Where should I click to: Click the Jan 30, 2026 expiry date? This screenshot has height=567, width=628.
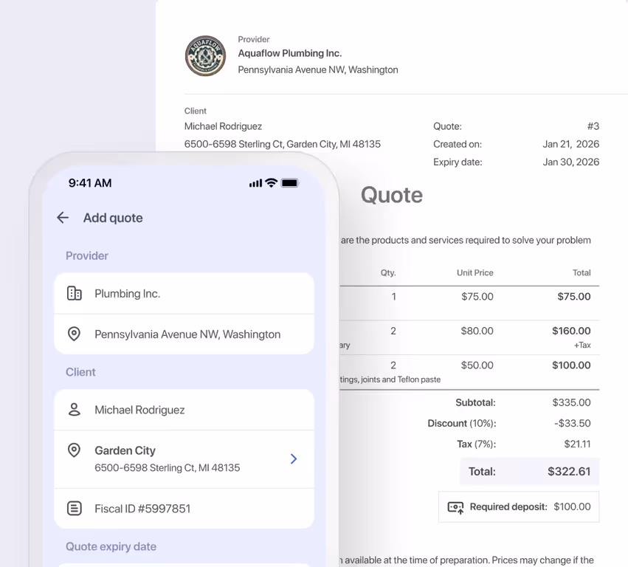tap(570, 162)
